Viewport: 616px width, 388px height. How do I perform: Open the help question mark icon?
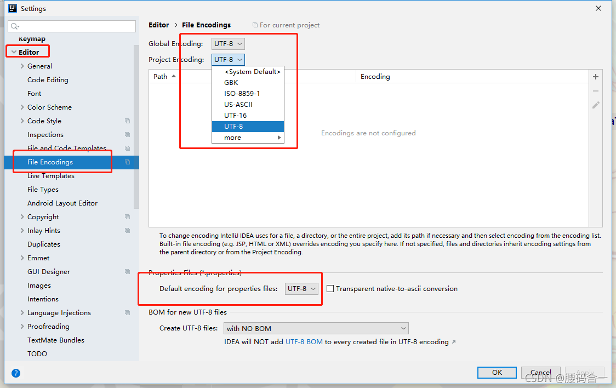pos(16,373)
